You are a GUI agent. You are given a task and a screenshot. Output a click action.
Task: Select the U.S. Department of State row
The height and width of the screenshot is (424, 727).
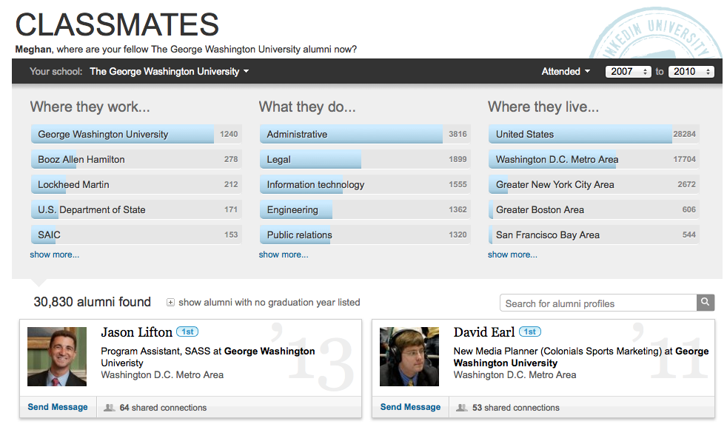click(x=136, y=209)
